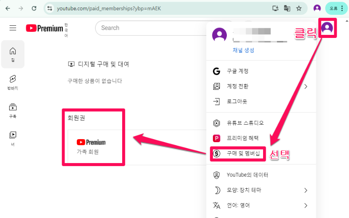Screen dimensions: 349x218
Task: Open Shorts (반바지) in sidebar
Action: click(13, 82)
